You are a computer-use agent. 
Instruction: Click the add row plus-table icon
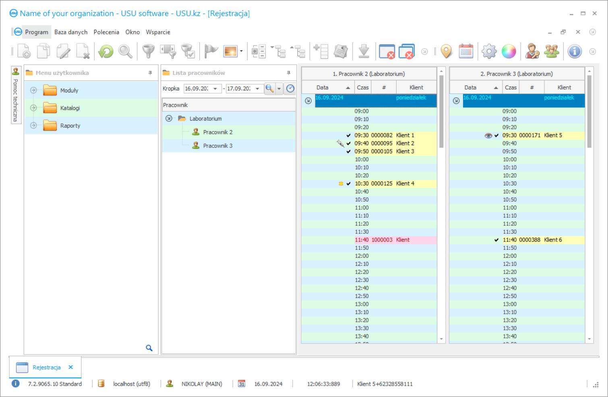tap(321, 51)
